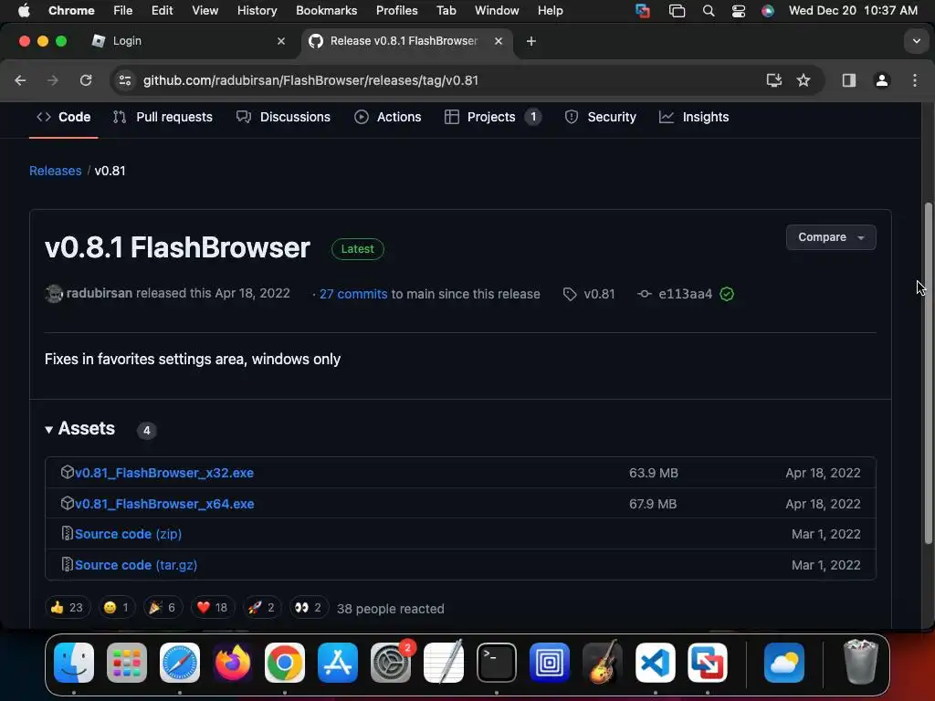Open the Chrome profile avatar

click(882, 80)
